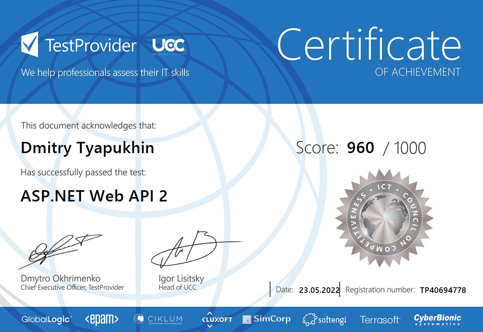This screenshot has width=483, height=332.
Task: Click the Terrasoft sponsor logo
Action: (x=380, y=320)
